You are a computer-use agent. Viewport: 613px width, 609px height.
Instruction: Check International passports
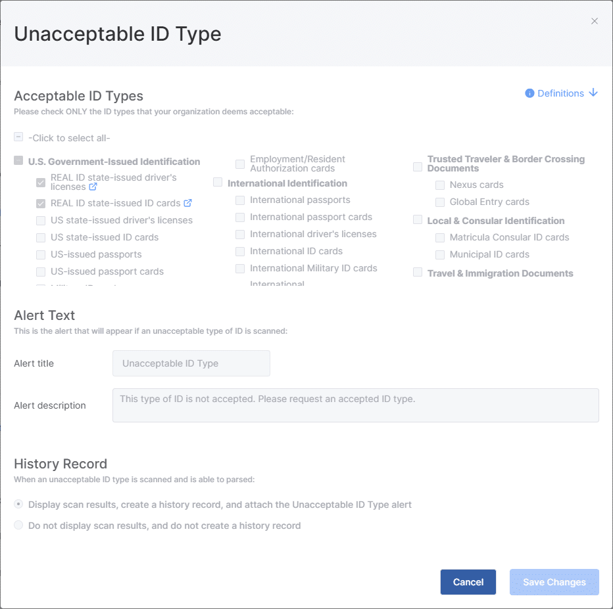(240, 200)
